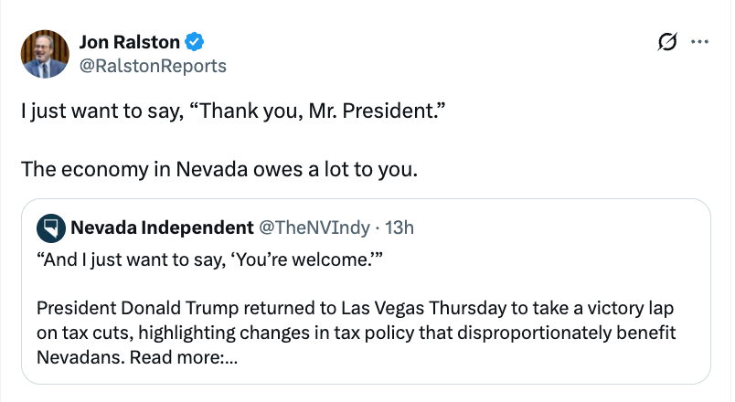Open the 13h timestamp link
Viewport: 735px width, 402px height.
399,227
